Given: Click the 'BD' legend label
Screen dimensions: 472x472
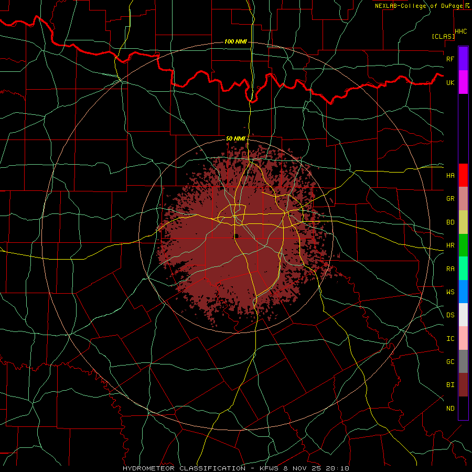Looking at the screenshot, I should (x=450, y=222).
